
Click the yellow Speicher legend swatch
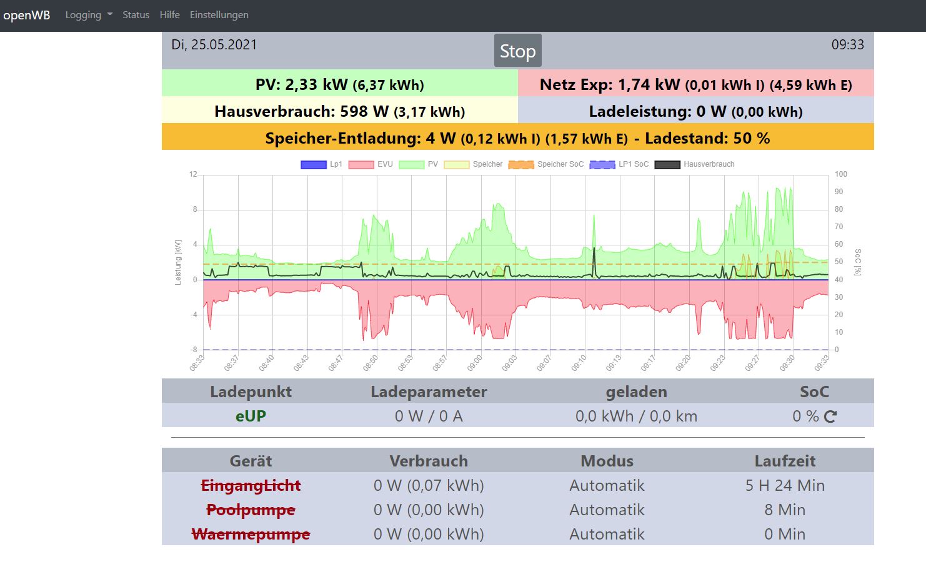click(456, 165)
